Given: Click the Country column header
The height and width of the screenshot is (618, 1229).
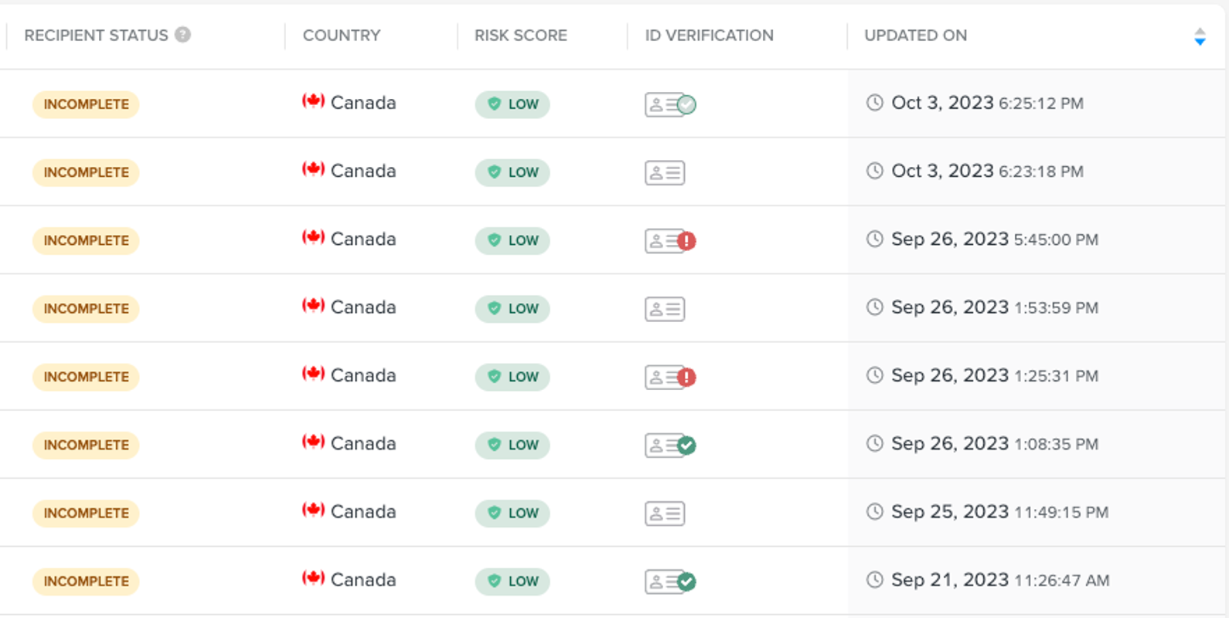Looking at the screenshot, I should coord(341,36).
